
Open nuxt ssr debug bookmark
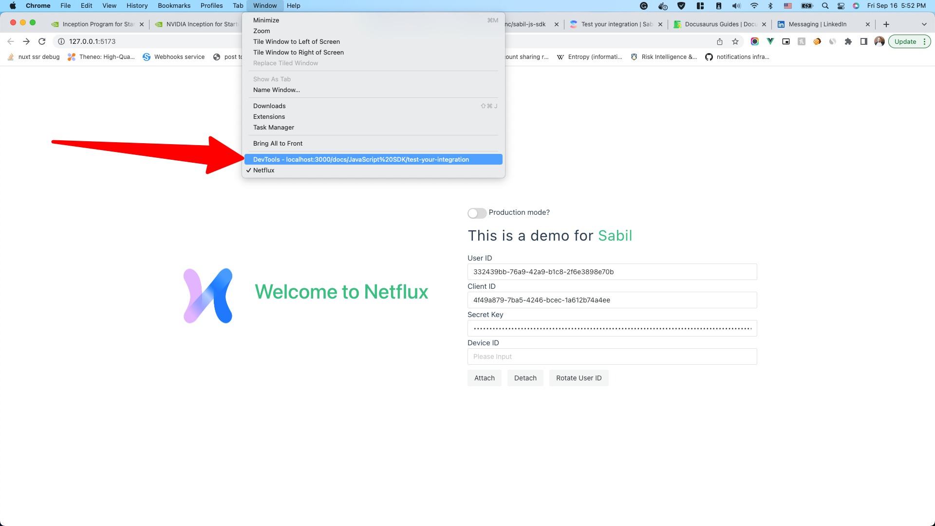(34, 57)
